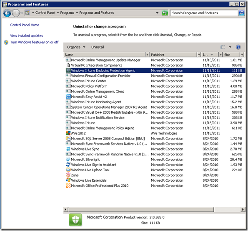Focus the Search Programs and Features field
248x231 pixels.
coord(204,13)
